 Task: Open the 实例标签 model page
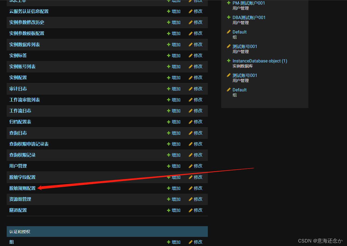(18, 55)
